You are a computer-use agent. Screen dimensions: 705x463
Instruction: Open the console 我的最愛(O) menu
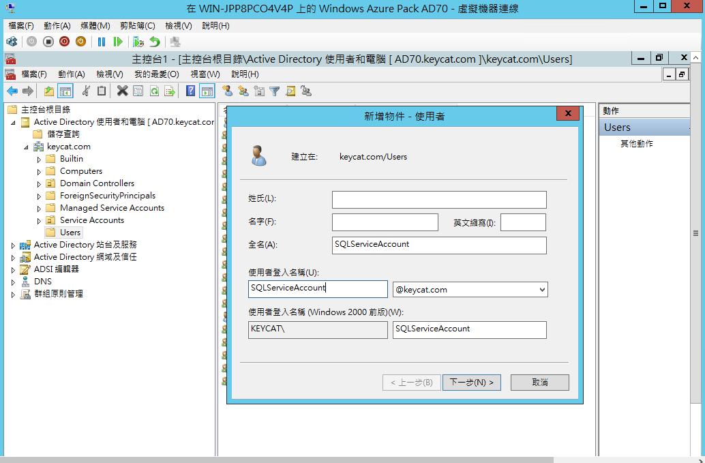[x=156, y=74]
